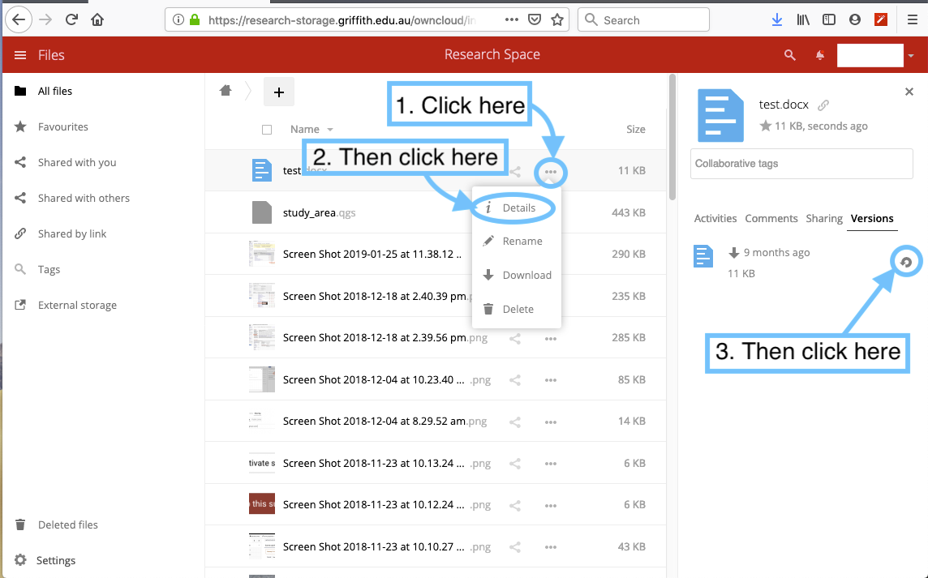Select Download in the context menu
Screen dimensions: 928x578
pyautogui.click(x=526, y=275)
